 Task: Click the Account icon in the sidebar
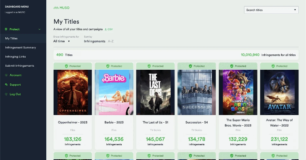(x=6, y=75)
